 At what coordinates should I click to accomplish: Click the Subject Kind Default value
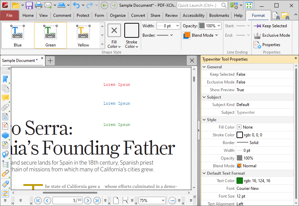(x=264, y=105)
